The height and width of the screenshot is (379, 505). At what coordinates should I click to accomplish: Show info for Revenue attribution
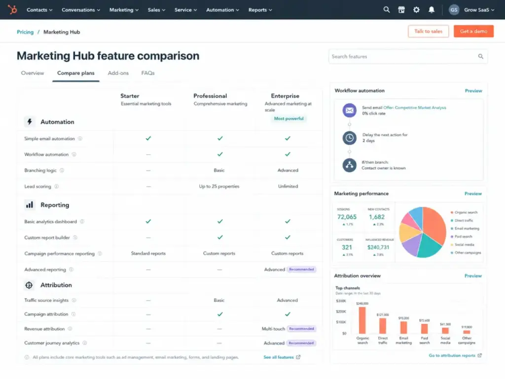(x=70, y=329)
